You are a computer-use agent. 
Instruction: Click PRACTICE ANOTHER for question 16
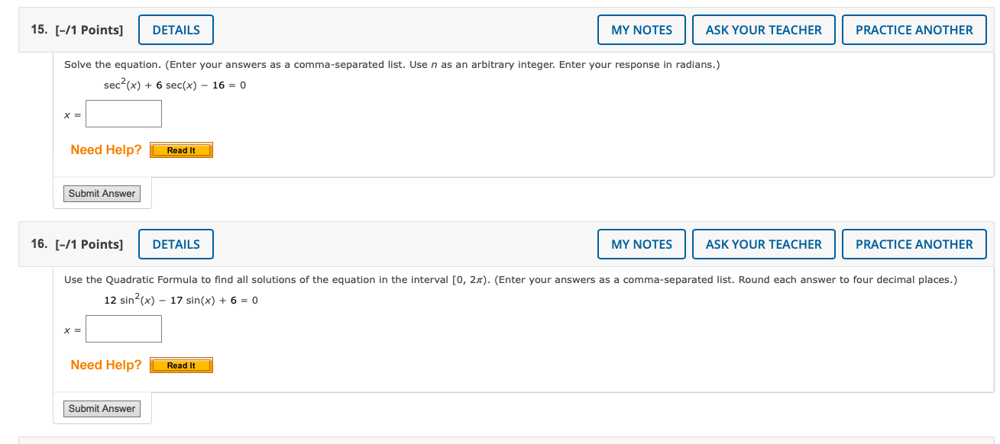click(914, 244)
